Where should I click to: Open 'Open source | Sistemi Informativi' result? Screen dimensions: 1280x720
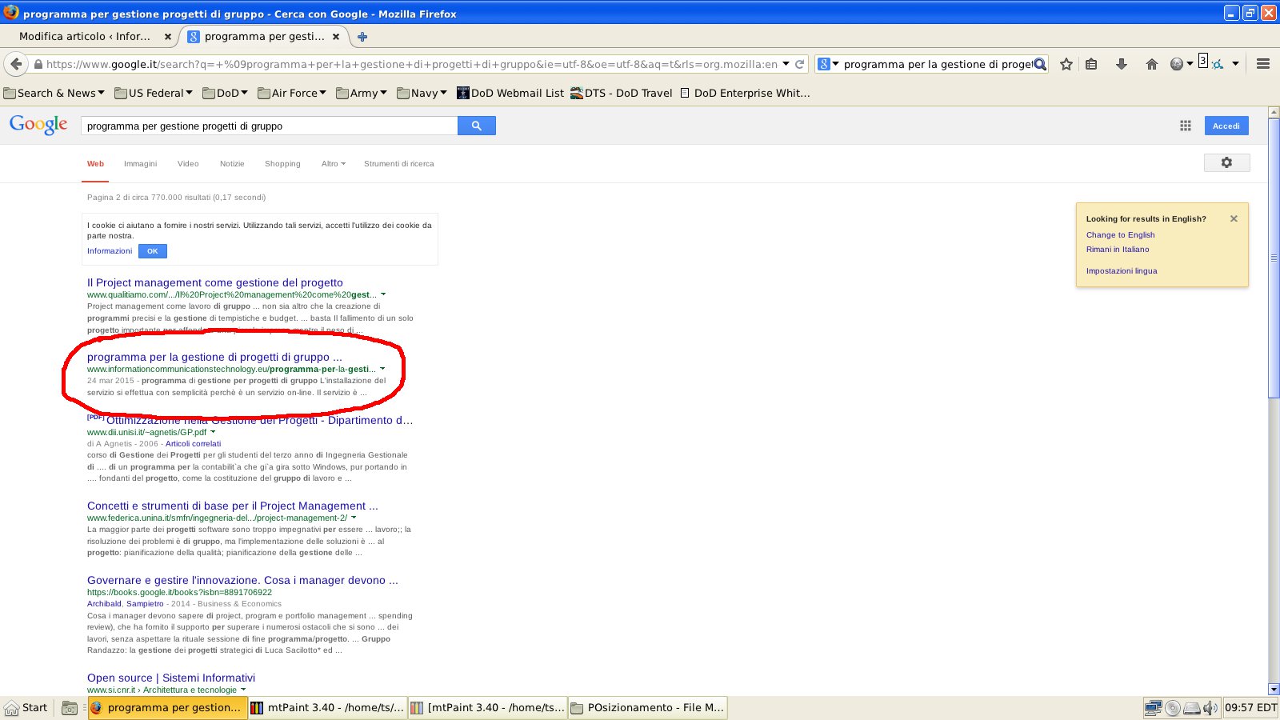(171, 678)
